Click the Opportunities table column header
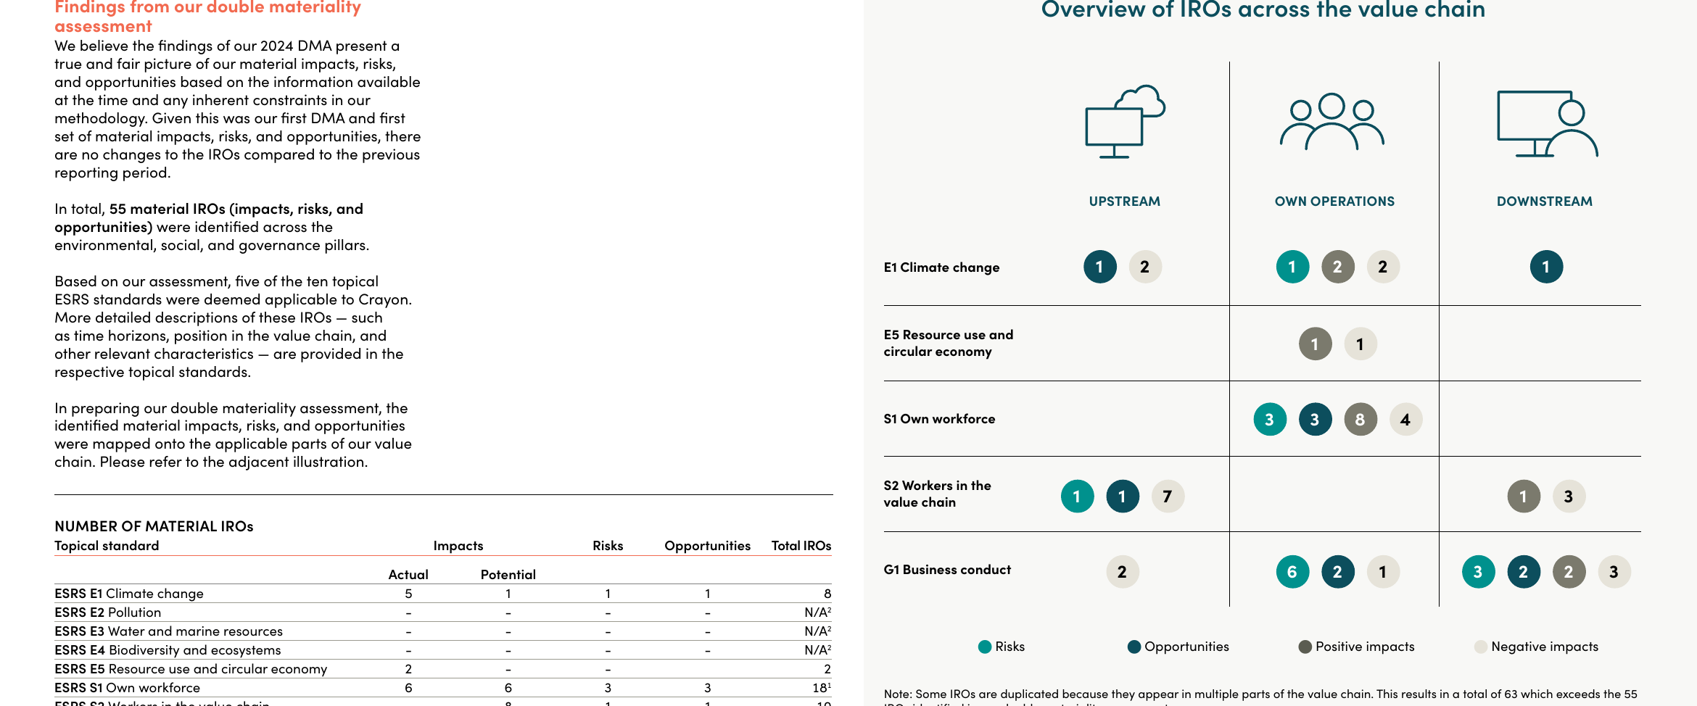1697x706 pixels. (x=707, y=546)
